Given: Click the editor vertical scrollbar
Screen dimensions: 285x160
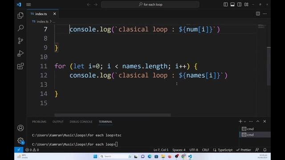Looking at the screenshot, I should click(x=269, y=66).
